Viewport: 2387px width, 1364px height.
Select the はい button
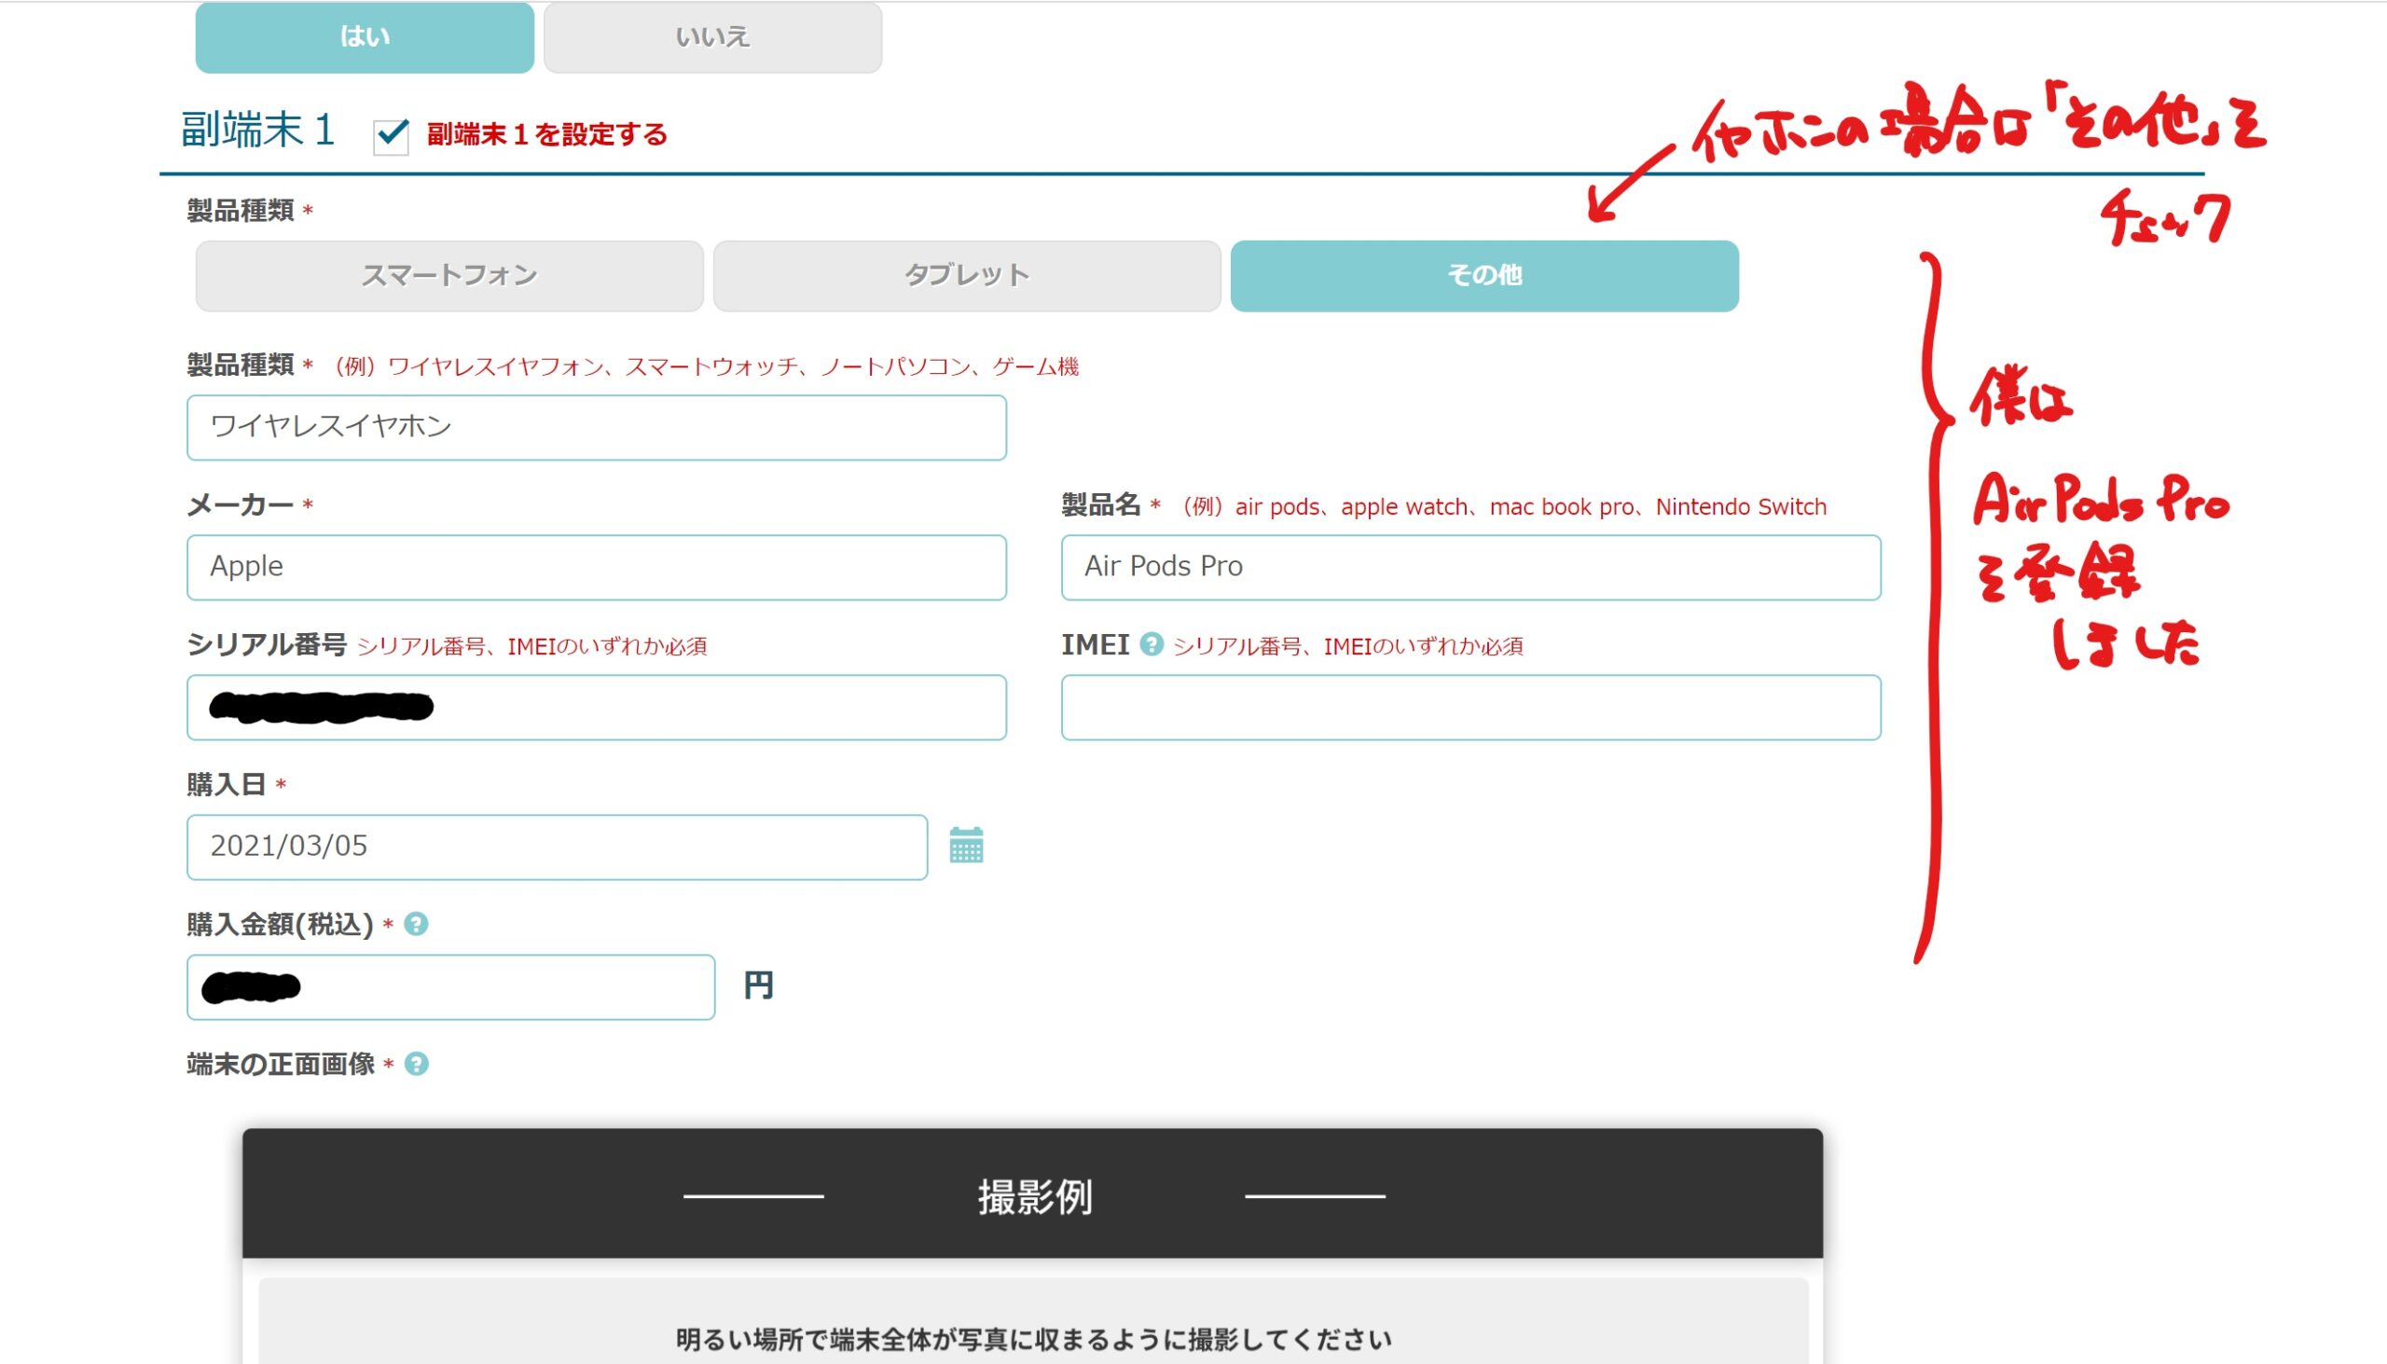click(365, 37)
